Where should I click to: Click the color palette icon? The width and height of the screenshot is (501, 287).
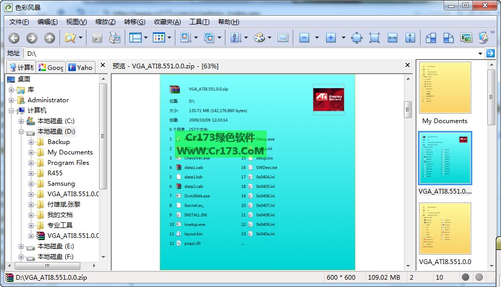coord(259,38)
